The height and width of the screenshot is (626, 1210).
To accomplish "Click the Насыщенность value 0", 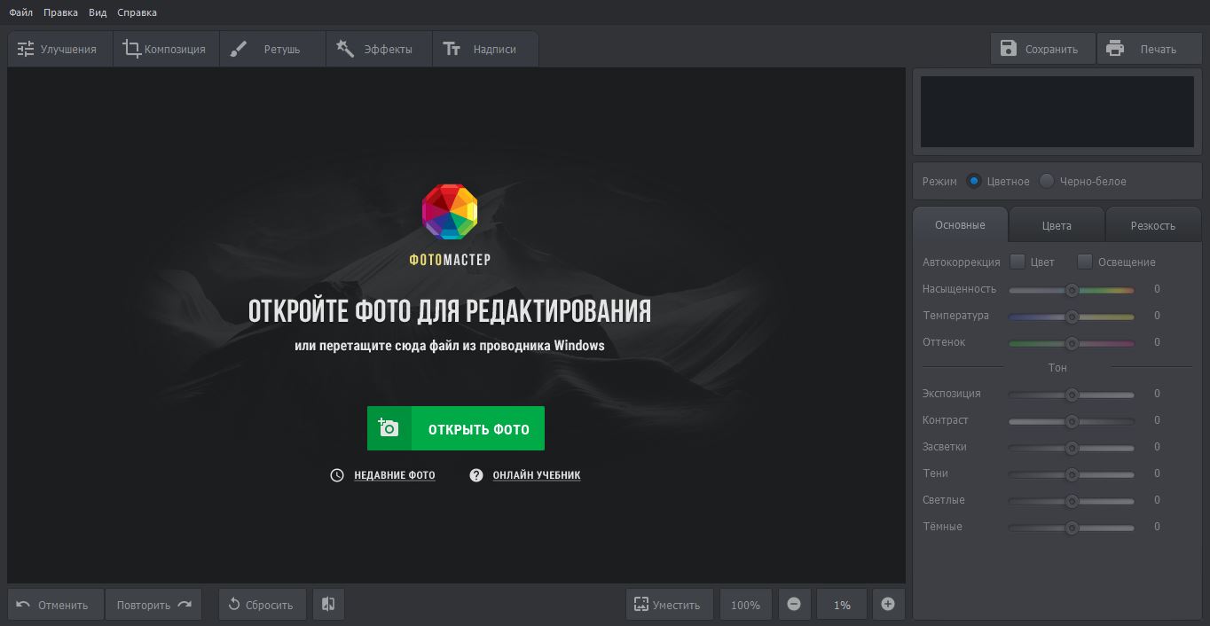I will click(x=1157, y=289).
